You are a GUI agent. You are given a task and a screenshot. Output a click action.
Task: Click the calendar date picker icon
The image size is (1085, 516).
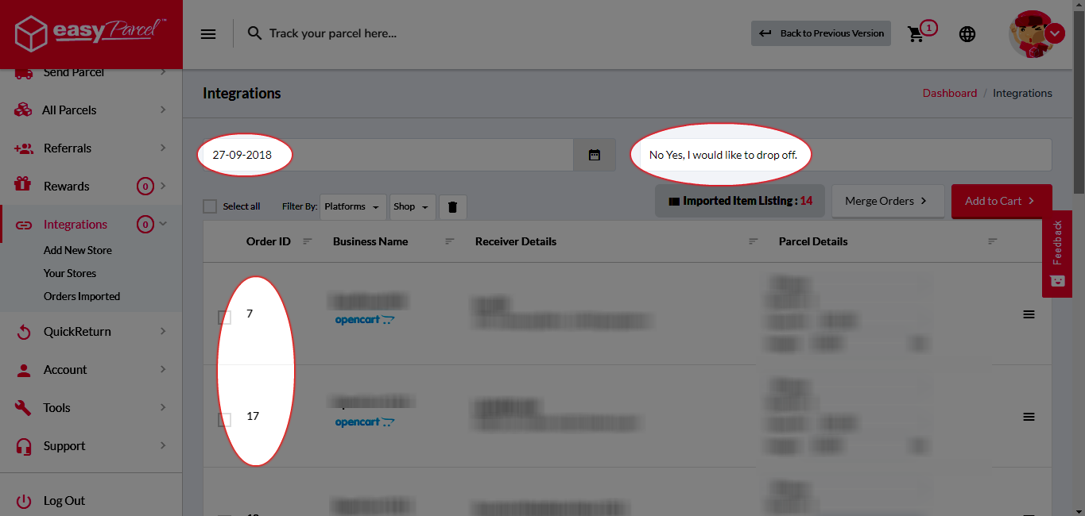pyautogui.click(x=595, y=155)
